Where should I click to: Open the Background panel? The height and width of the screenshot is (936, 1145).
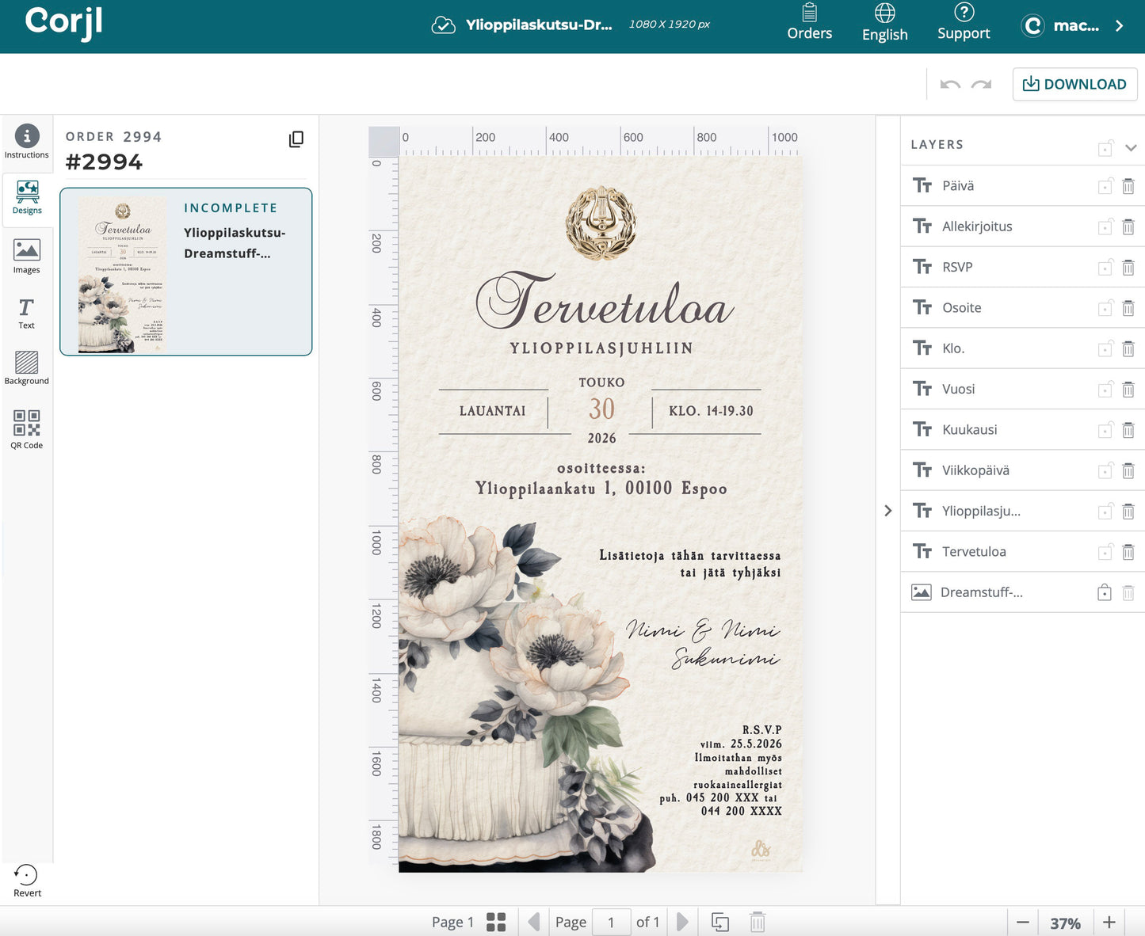pyautogui.click(x=26, y=368)
